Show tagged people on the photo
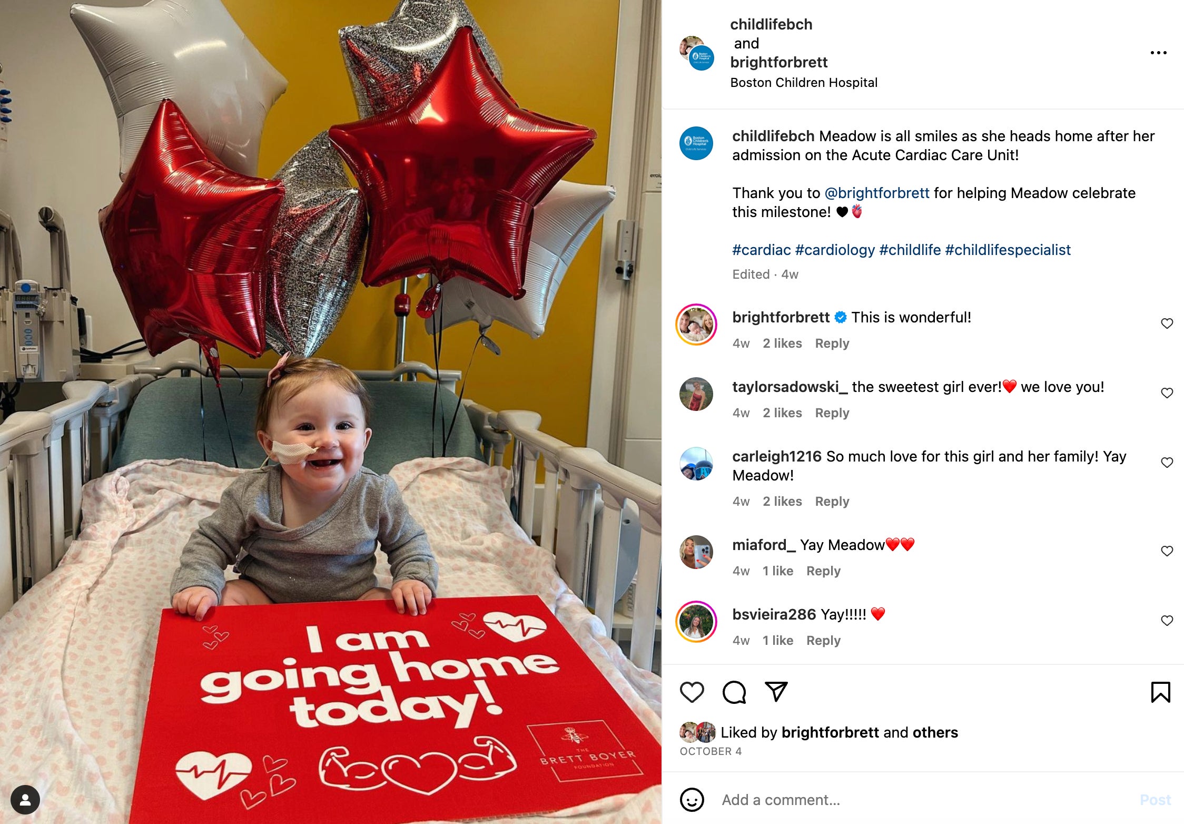The height and width of the screenshot is (824, 1184). click(25, 800)
